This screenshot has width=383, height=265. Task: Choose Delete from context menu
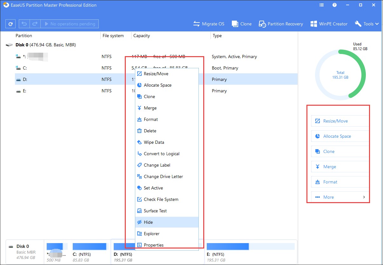167,131
